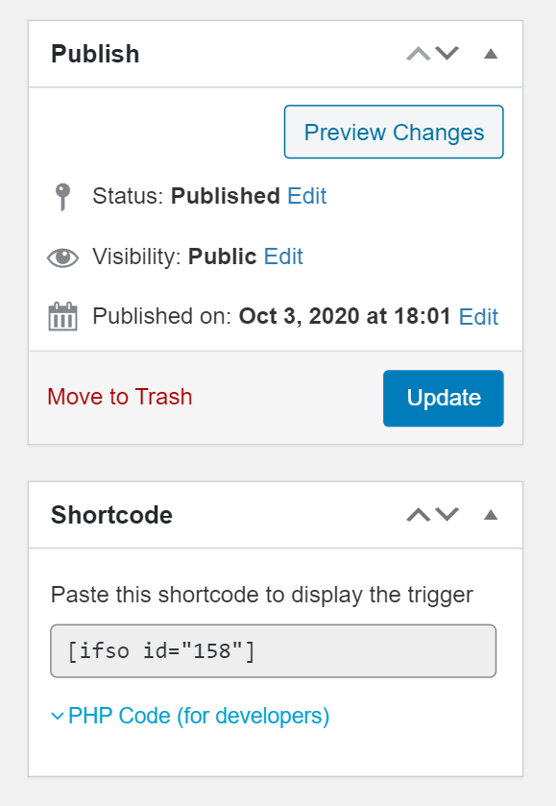This screenshot has width=556, height=806.
Task: Click the status pin icon
Action: 62,197
